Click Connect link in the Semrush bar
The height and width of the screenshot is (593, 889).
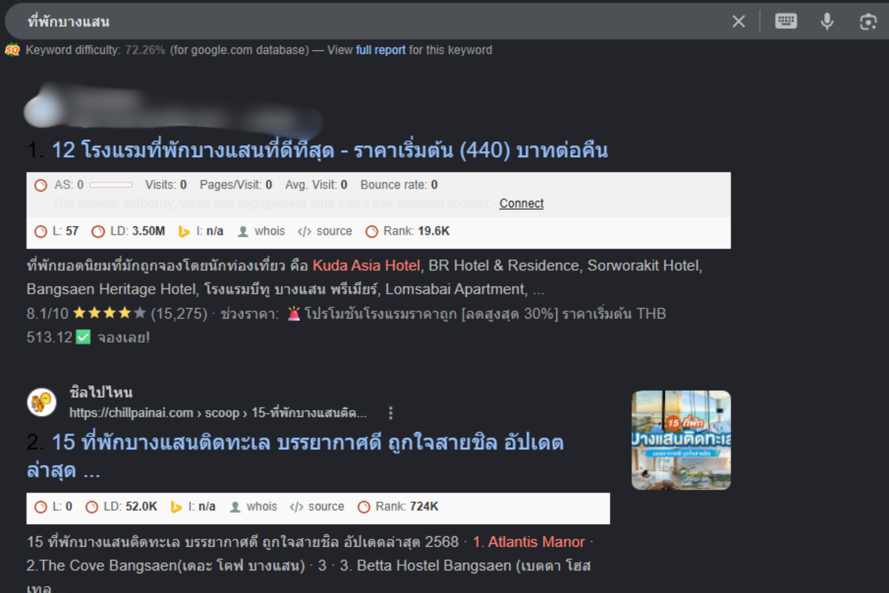pyautogui.click(x=521, y=203)
